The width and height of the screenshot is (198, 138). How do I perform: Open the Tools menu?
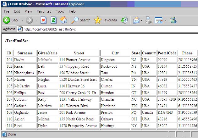coord(60,11)
